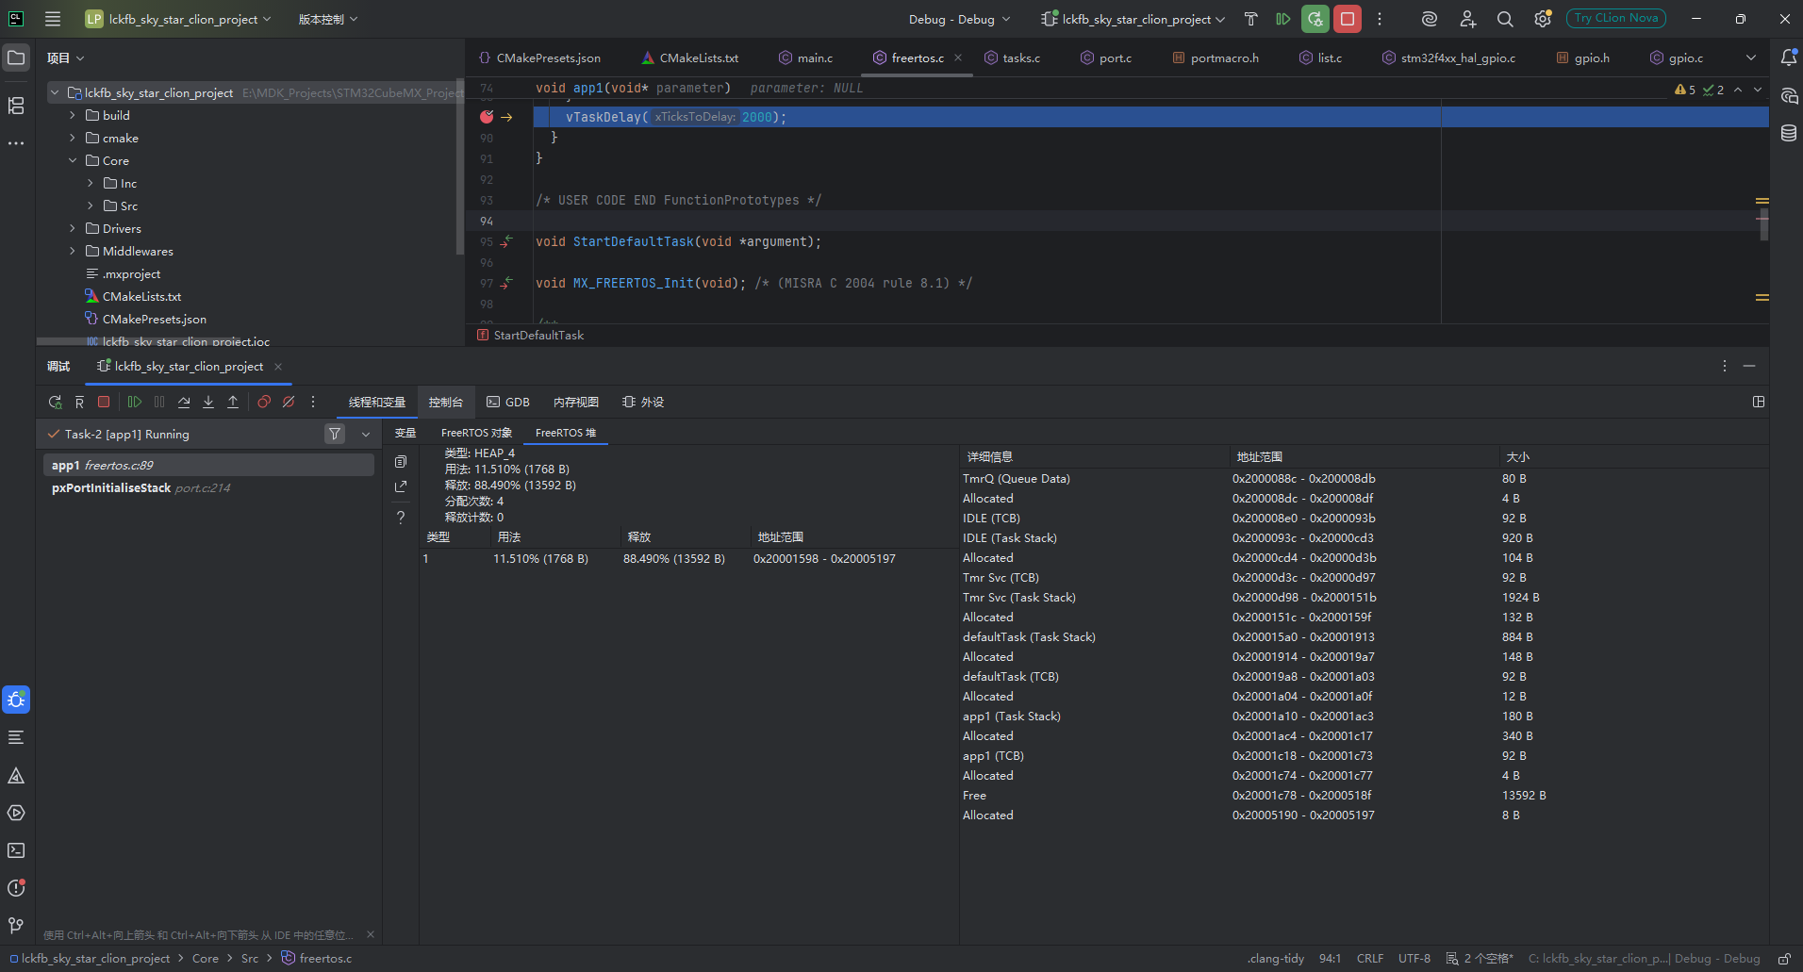Open more actions in top toolbar

1380,19
